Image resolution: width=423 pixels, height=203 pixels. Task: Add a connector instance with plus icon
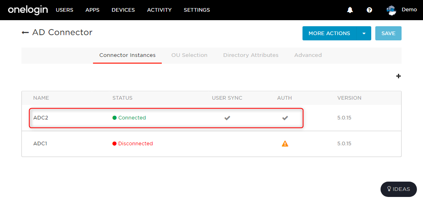tap(398, 76)
